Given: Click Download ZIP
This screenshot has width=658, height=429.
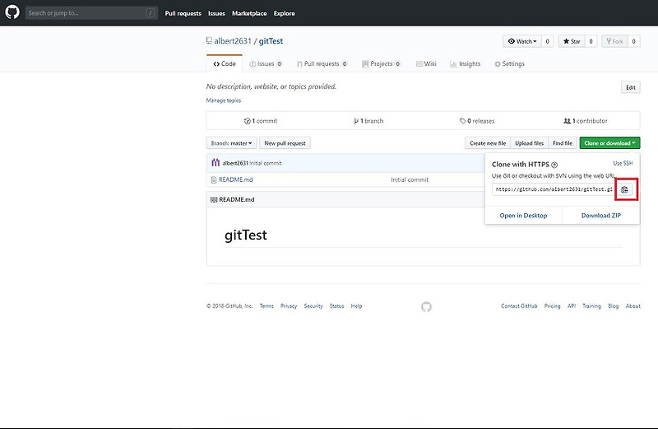Looking at the screenshot, I should tap(601, 216).
